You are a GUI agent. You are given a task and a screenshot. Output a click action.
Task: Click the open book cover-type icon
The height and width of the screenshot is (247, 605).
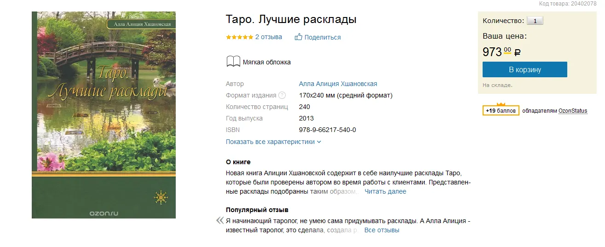[233, 62]
